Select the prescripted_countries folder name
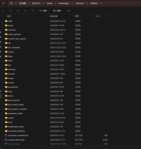The image size is (141, 149). (x=18, y=109)
